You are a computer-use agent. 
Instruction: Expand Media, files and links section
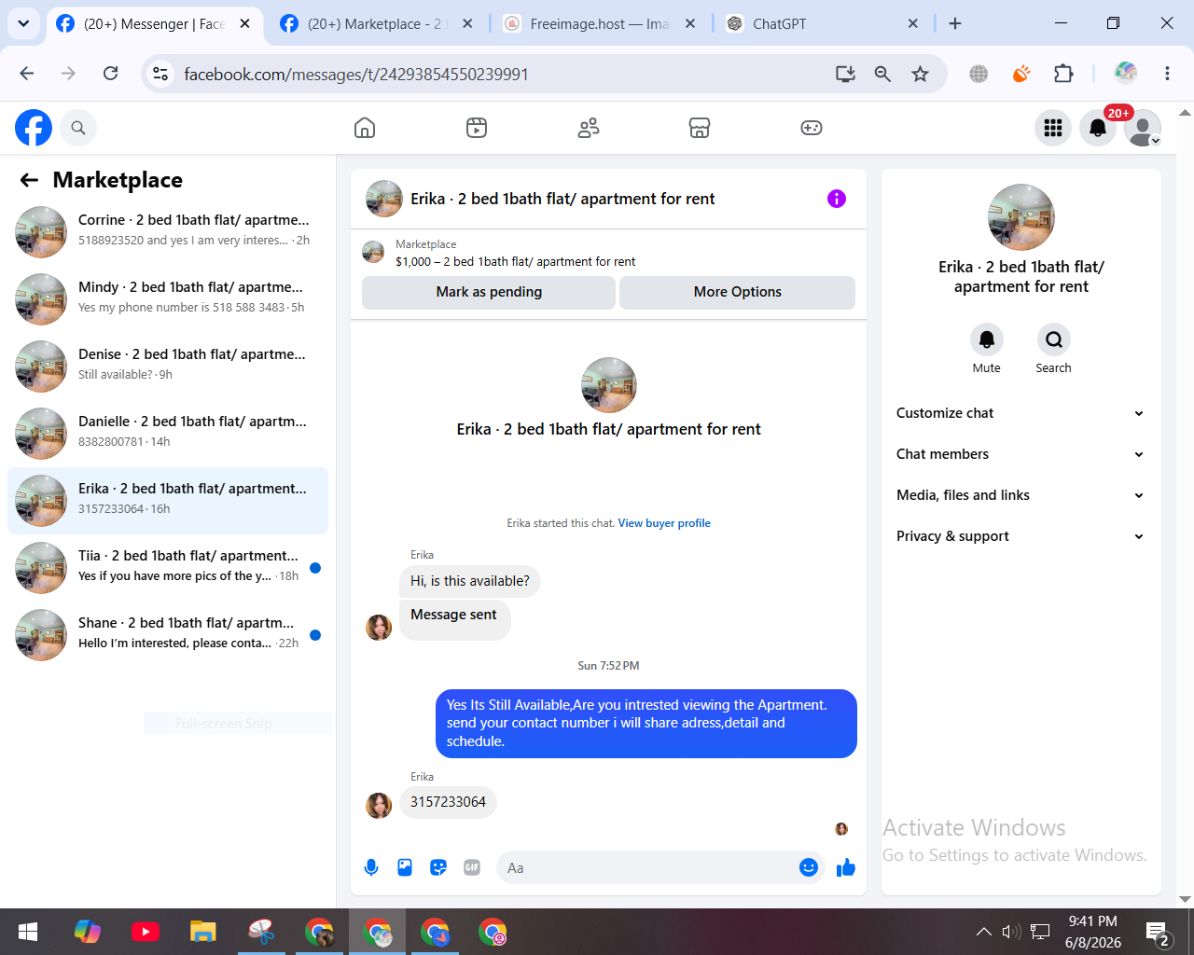pos(1021,495)
